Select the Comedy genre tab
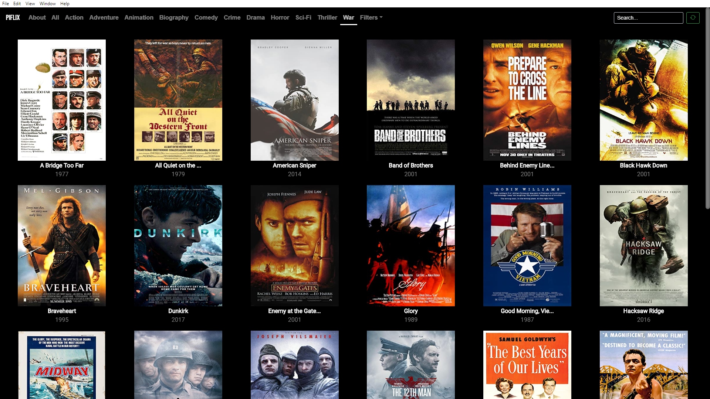Image resolution: width=710 pixels, height=399 pixels. (206, 17)
